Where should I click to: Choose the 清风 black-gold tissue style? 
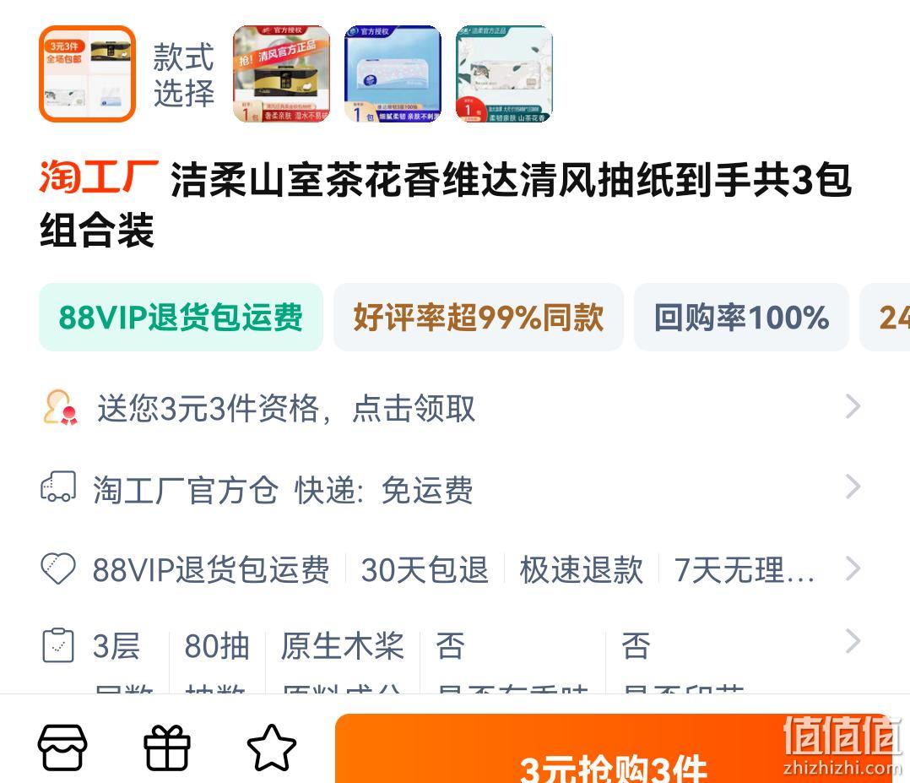281,73
